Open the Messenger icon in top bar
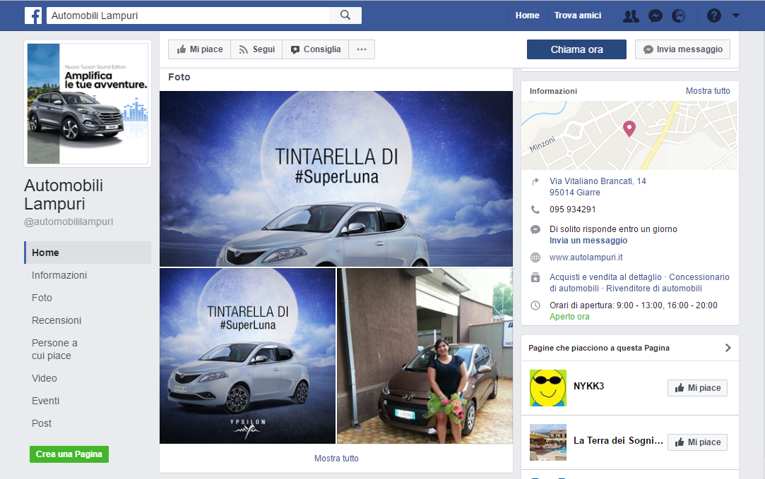Viewport: 765px width, 479px height. click(x=656, y=16)
